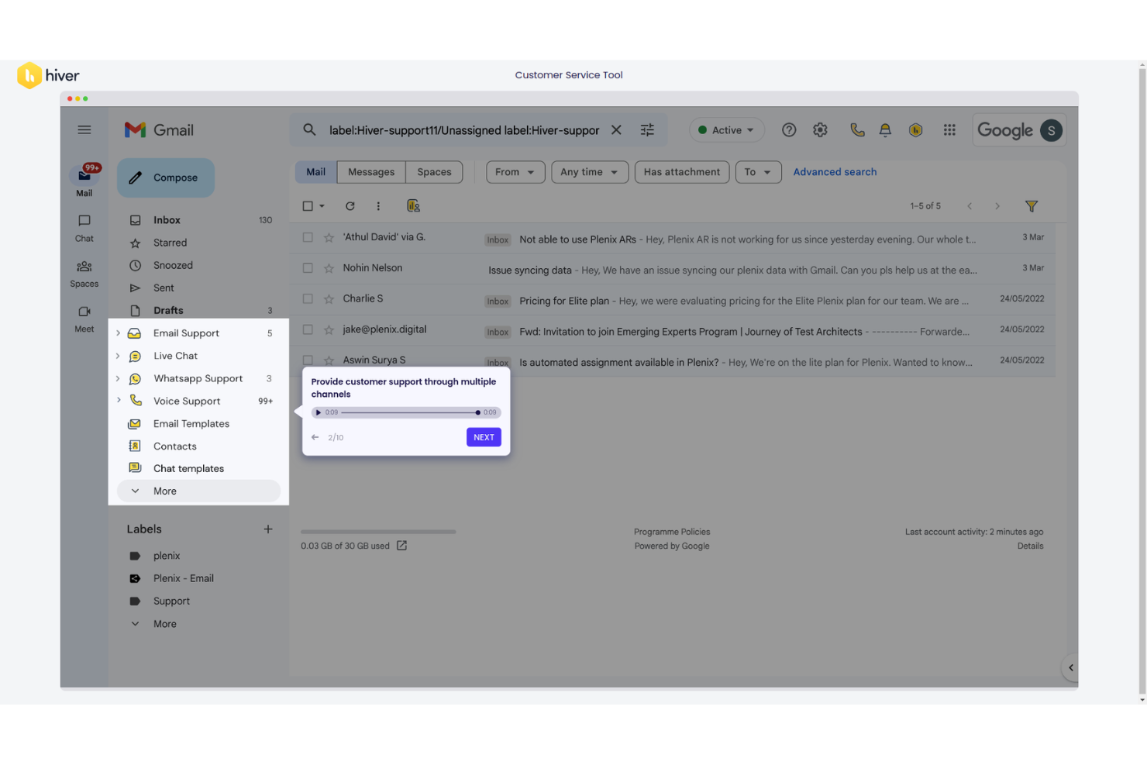Open Hiver notifications bell
Screen dimensions: 1147x765
[885, 129]
